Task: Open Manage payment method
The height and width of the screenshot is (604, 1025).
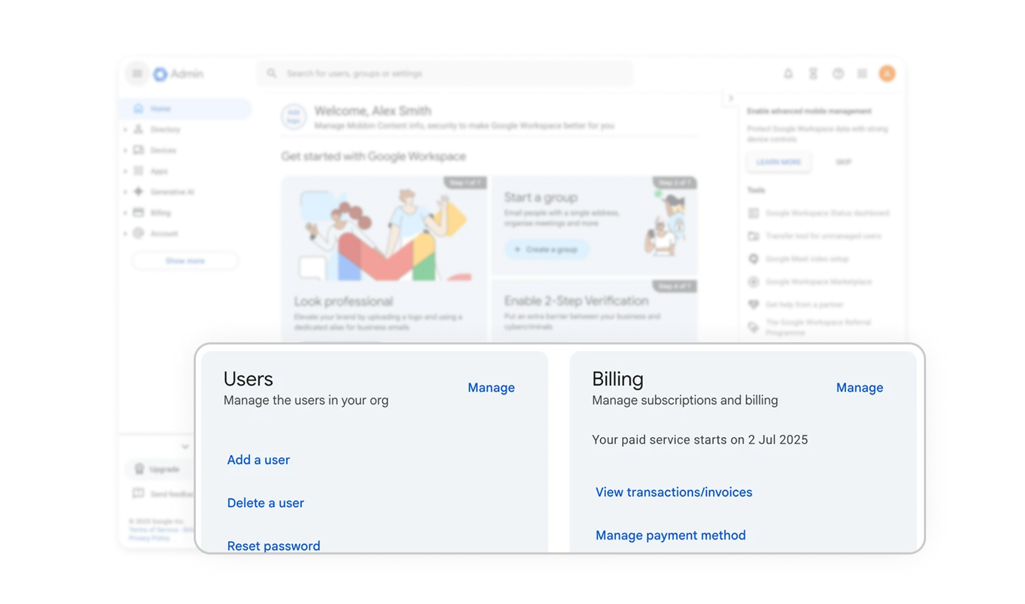Action: 671,535
